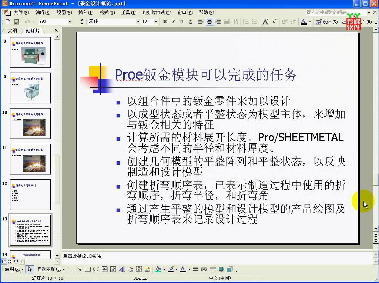The image size is (379, 283).
Task: Open the 幻灯片放映(D) menu
Action: [x=157, y=12]
